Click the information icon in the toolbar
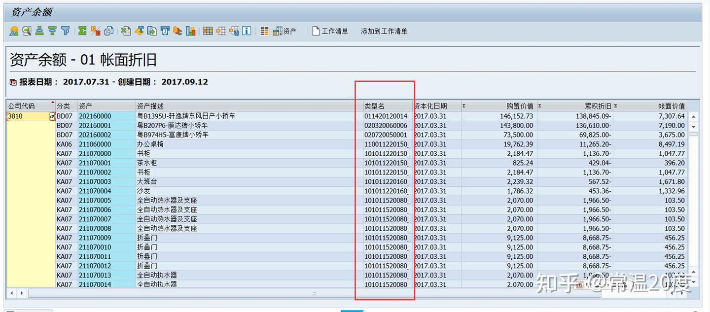Image resolution: width=710 pixels, height=312 pixels. (x=246, y=31)
